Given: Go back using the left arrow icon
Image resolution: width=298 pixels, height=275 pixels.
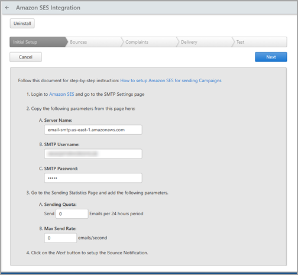Looking at the screenshot, I should 7,8.
